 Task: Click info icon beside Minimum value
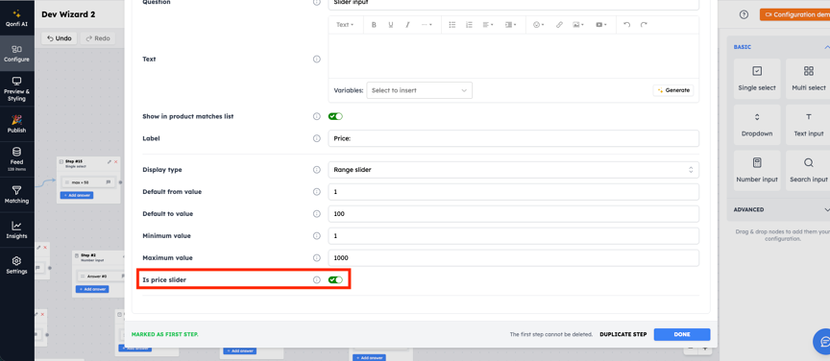(x=317, y=236)
